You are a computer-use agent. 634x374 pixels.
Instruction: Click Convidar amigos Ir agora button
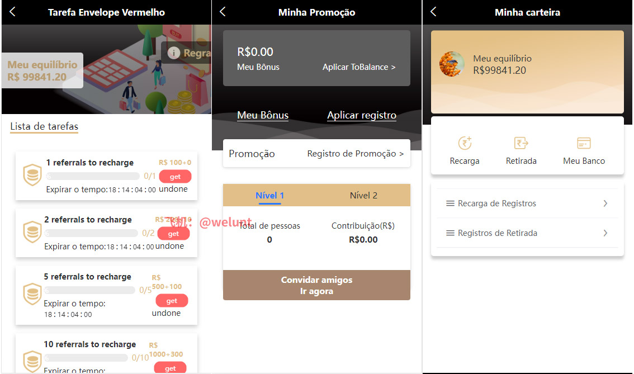tap(316, 285)
